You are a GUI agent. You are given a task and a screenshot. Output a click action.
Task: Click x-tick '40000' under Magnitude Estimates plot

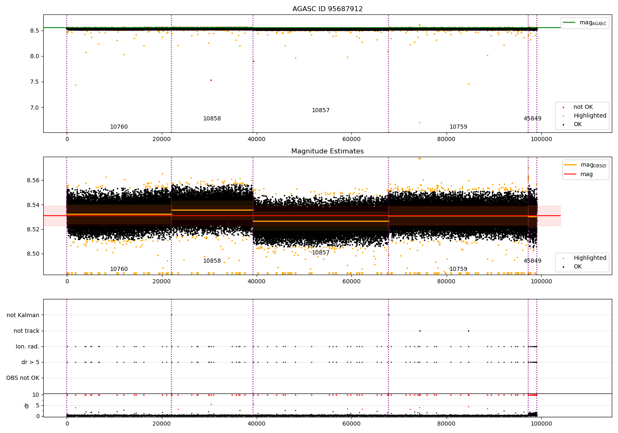[x=256, y=282]
